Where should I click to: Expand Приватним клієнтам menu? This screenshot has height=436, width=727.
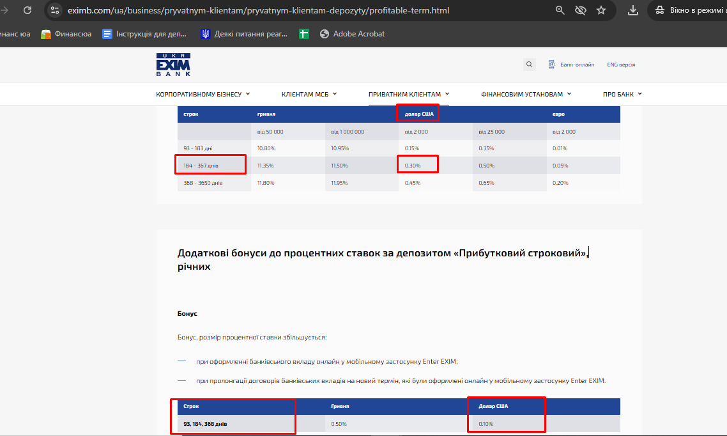click(409, 94)
